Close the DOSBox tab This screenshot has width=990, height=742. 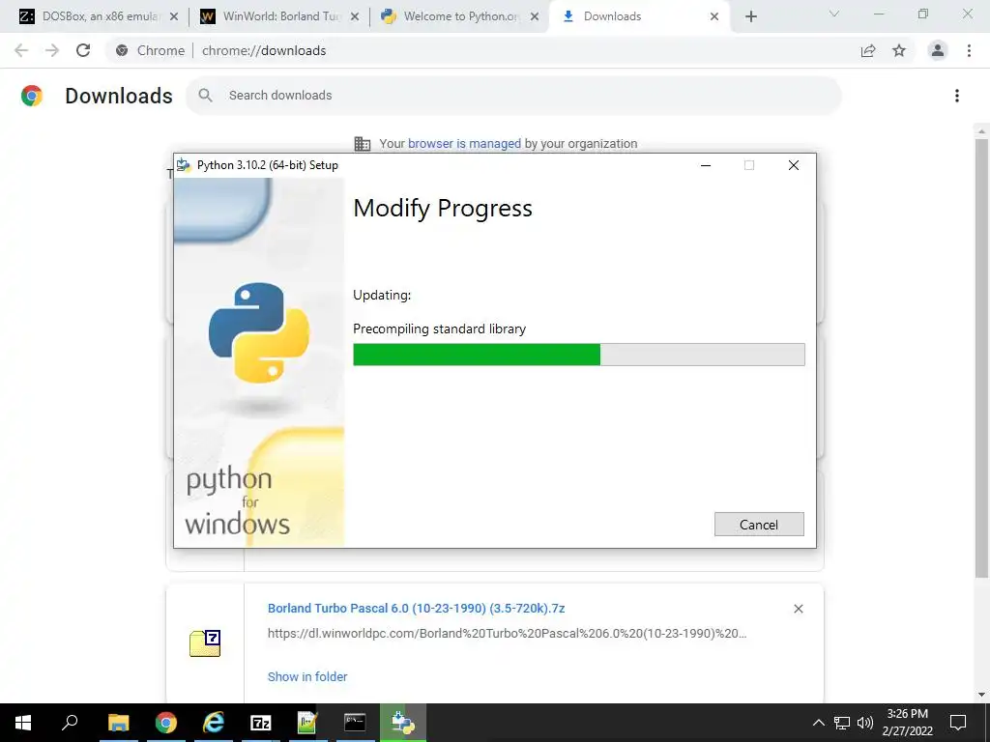click(174, 16)
